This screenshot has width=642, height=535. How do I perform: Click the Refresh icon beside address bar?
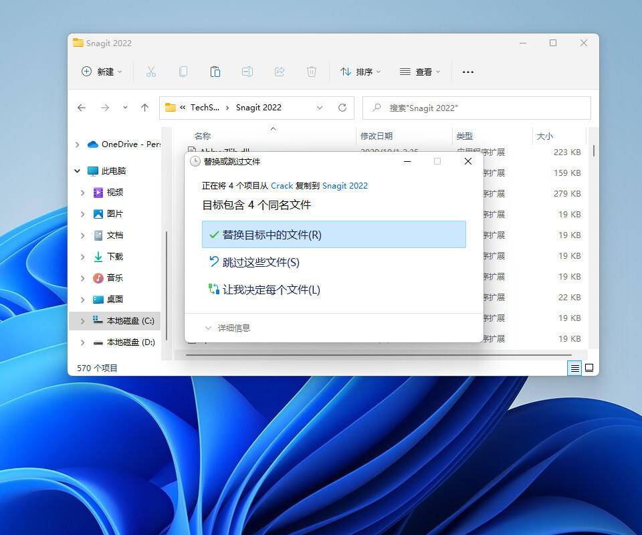pyautogui.click(x=342, y=108)
